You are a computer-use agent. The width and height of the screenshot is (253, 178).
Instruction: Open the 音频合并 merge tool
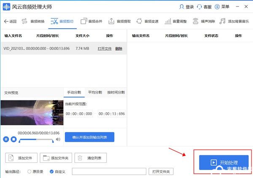tap(92, 22)
